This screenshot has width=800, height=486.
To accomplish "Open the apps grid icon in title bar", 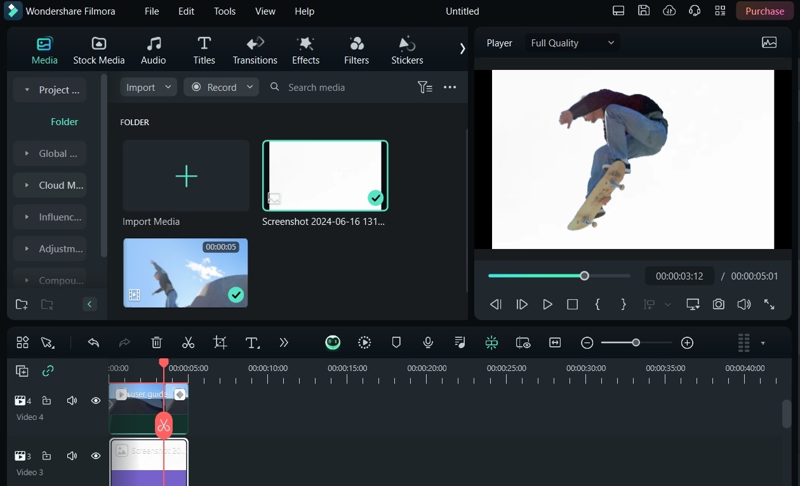I will (x=720, y=11).
